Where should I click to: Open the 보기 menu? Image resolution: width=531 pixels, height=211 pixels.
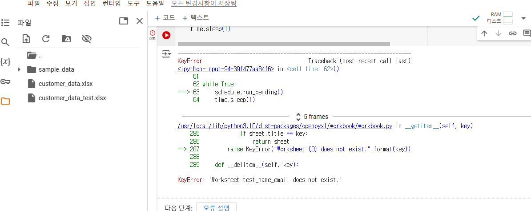[x=71, y=4]
